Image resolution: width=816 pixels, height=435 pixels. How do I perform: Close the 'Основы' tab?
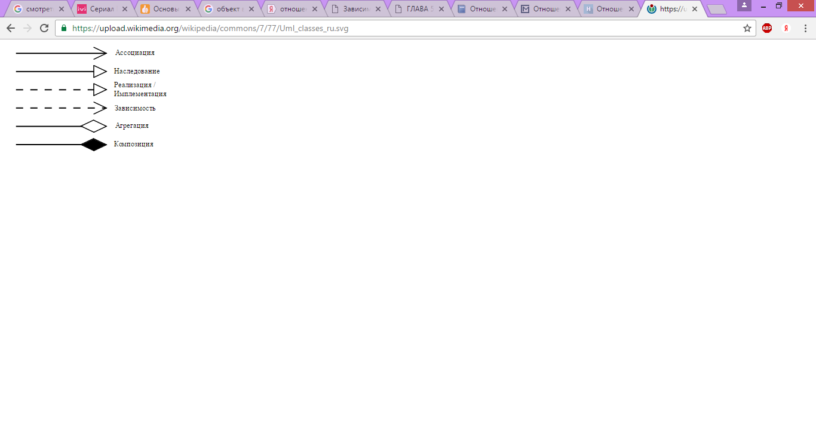pos(188,9)
